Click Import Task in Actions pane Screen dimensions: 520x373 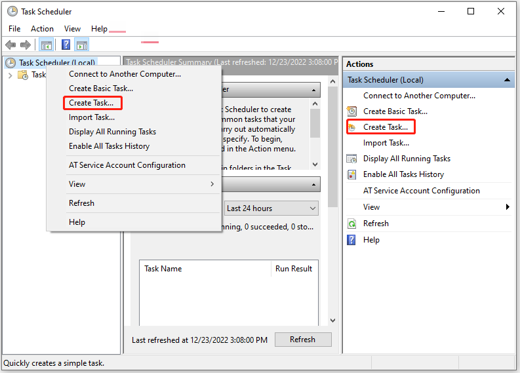(386, 143)
